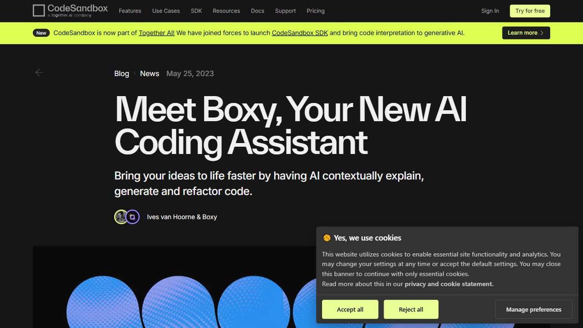583x328 pixels.
Task: Click the back arrow icon
Action: tap(39, 72)
